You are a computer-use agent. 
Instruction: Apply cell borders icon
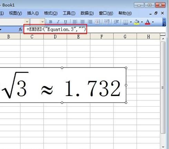click(x=126, y=22)
